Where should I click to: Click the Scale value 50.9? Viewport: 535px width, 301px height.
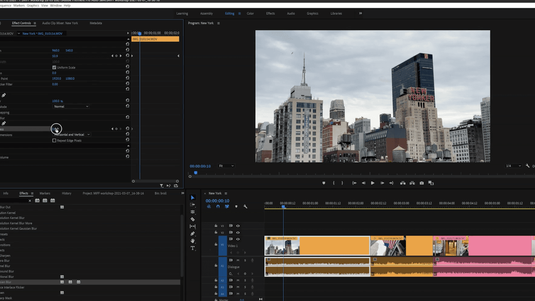pyautogui.click(x=55, y=56)
